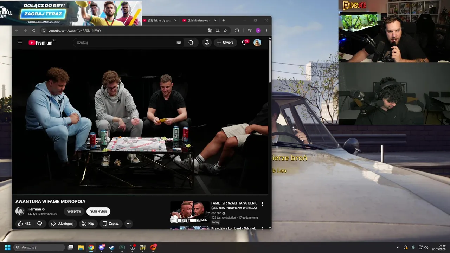Open Steam from the taskbar
This screenshot has height=253, width=450.
click(x=111, y=247)
